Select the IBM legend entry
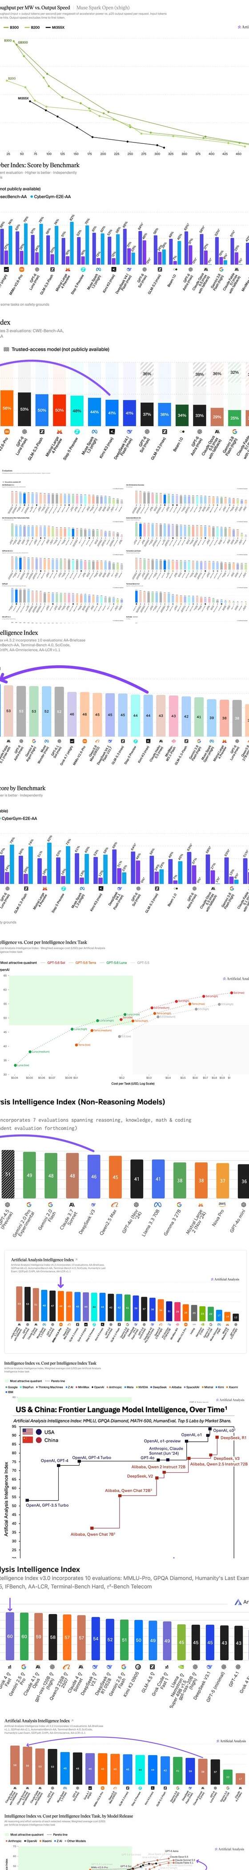Image resolution: width=249 pixels, height=1870 pixels. [x=9, y=1392]
